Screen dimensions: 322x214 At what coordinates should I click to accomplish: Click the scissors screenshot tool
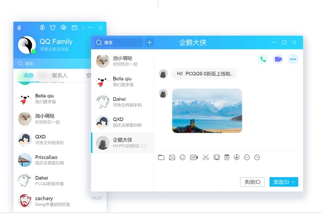[206, 157]
